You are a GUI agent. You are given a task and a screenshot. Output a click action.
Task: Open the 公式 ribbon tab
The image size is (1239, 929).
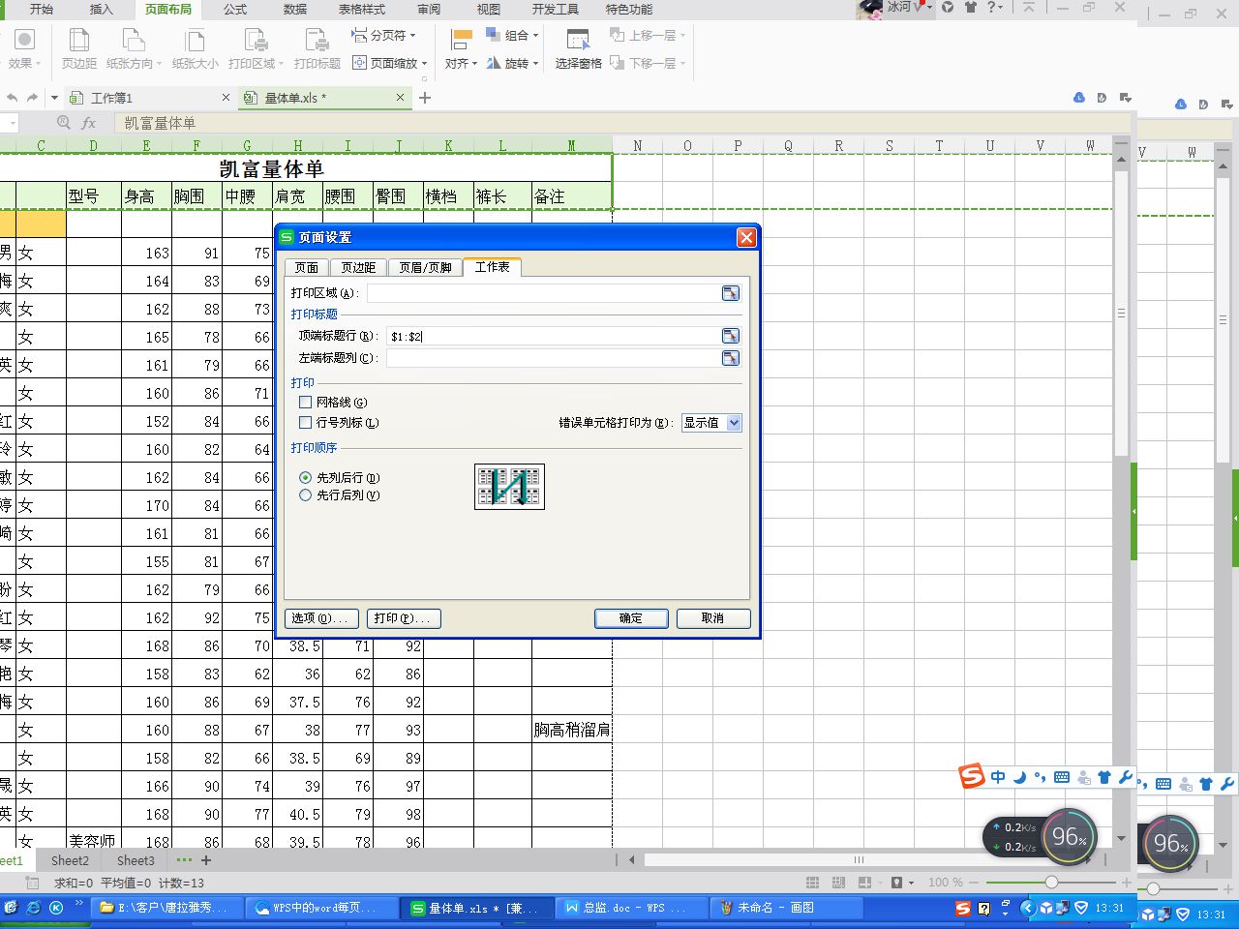[x=235, y=9]
